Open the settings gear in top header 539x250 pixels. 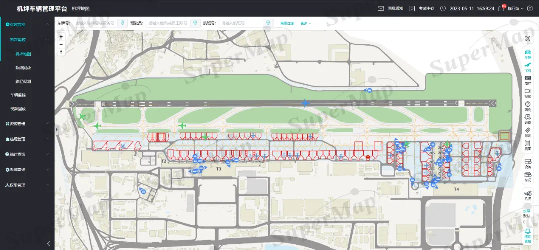(x=530, y=8)
